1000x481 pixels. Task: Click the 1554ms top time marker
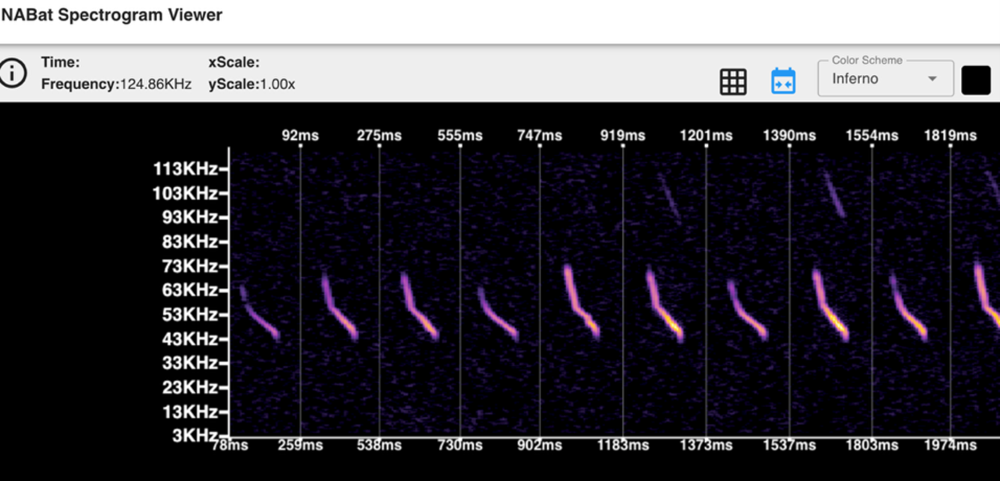(872, 135)
